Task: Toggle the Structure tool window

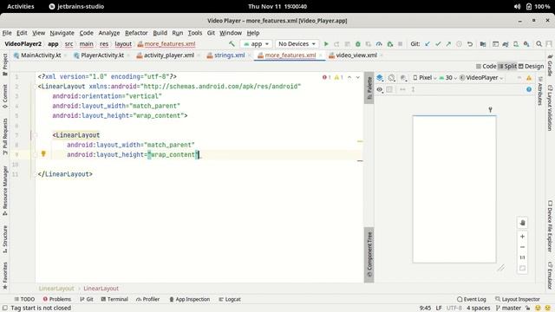Action: pos(5,239)
